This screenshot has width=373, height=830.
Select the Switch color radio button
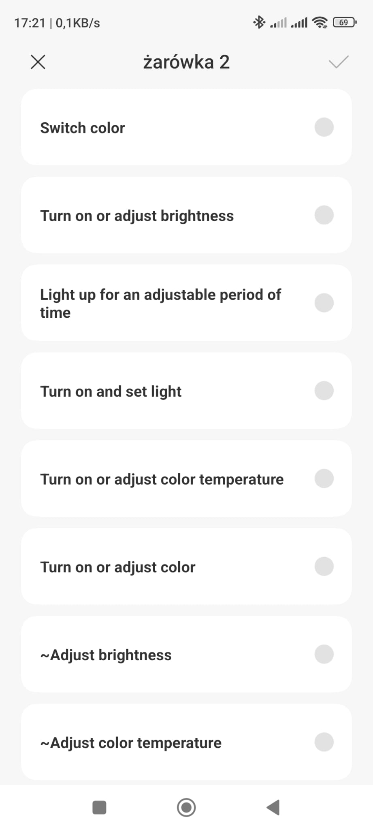(324, 127)
